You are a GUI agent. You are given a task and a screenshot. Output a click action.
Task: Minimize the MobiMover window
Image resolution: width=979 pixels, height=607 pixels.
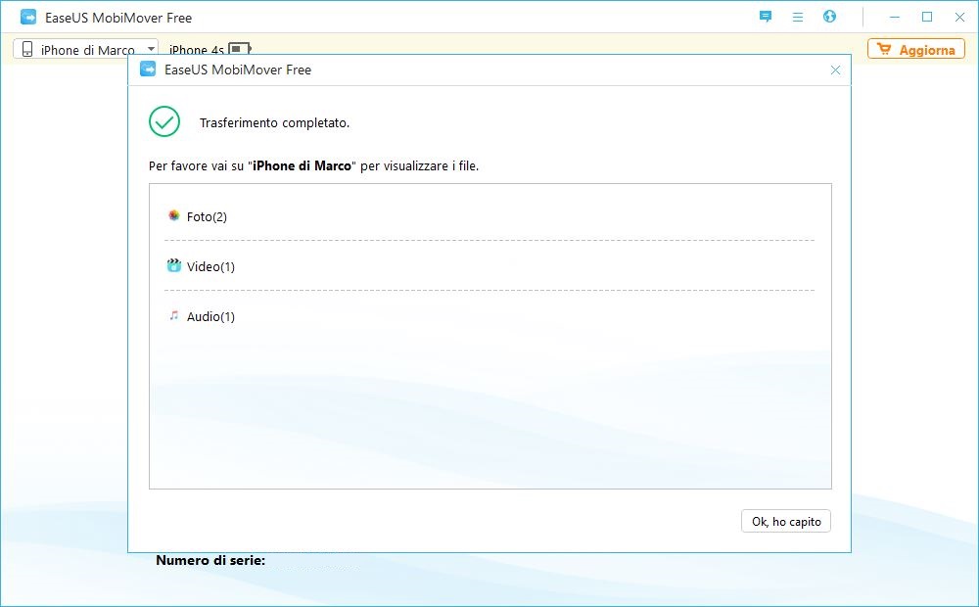895,17
